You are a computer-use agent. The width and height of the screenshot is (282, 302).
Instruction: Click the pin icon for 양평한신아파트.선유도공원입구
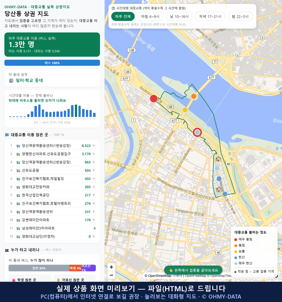[94, 154]
